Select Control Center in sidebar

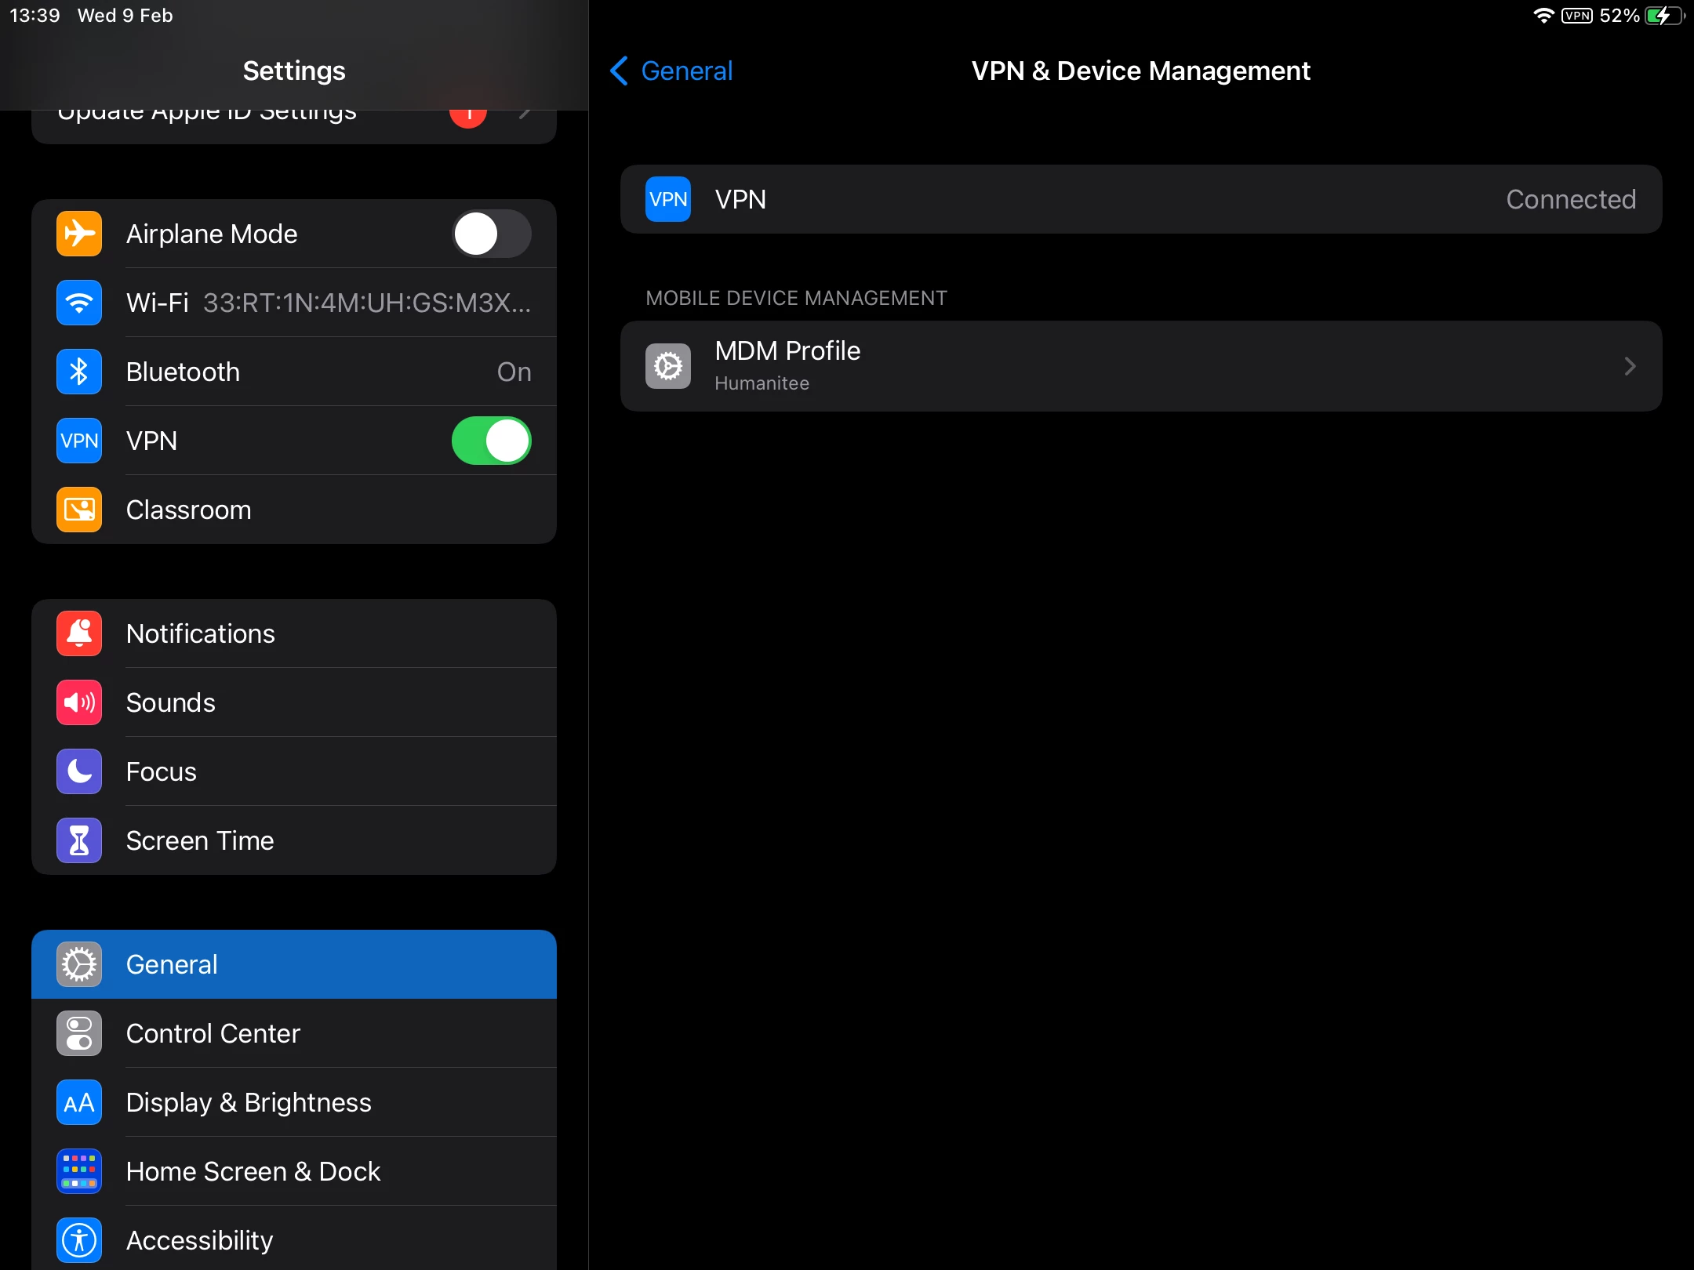[294, 1033]
